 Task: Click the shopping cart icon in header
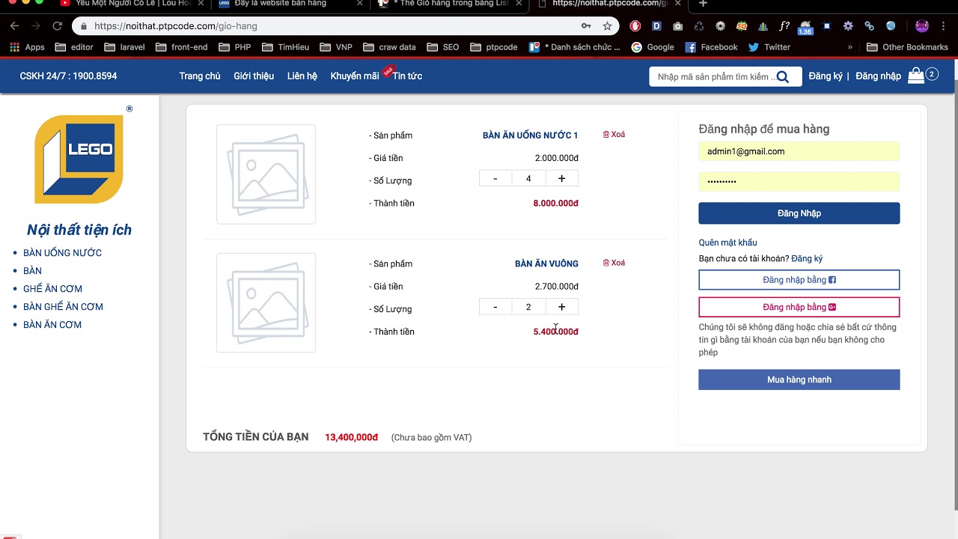[916, 76]
